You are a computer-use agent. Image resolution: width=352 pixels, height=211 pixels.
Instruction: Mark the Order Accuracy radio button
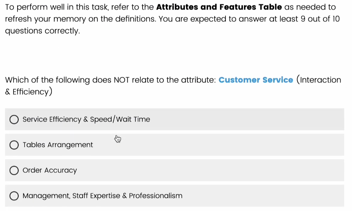(14, 171)
